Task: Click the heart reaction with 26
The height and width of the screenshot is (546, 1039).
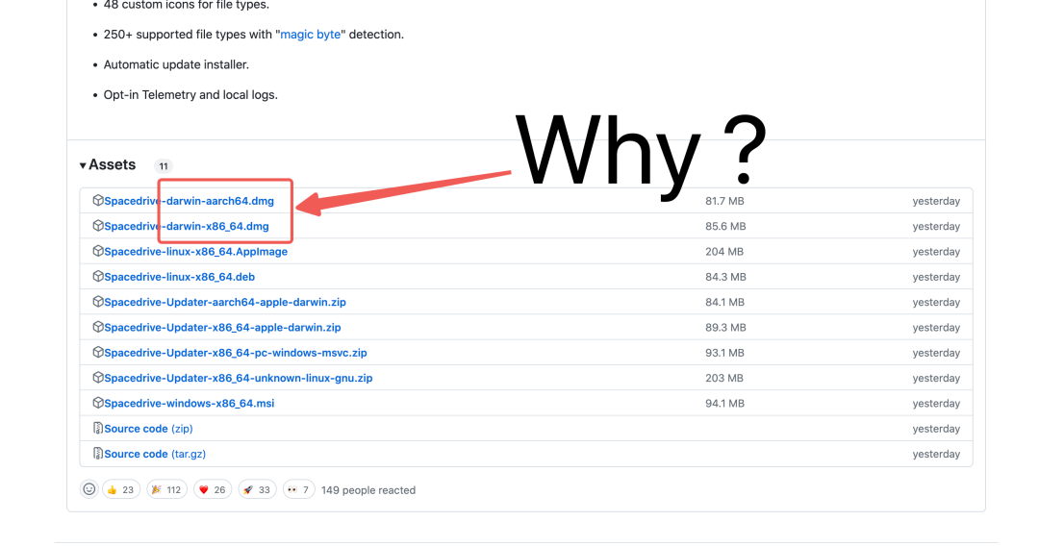Action: (212, 489)
